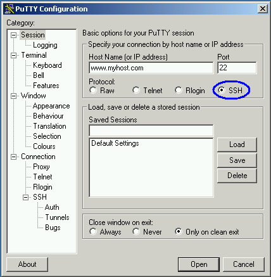
Task: Click the PuTTY icon in title bar
Action: [x=9, y=9]
